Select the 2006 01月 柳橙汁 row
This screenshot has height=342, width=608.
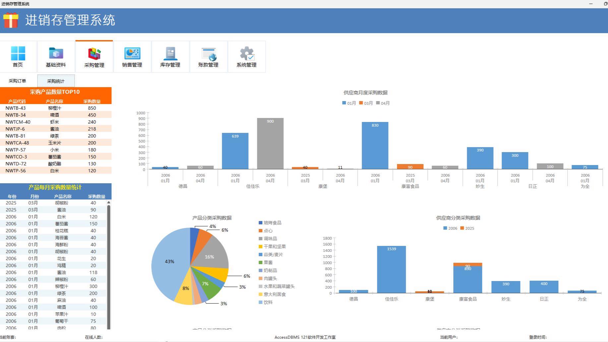click(x=53, y=286)
